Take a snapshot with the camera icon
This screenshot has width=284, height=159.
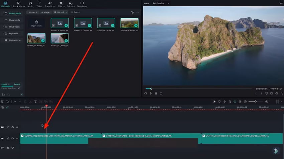(x=271, y=93)
